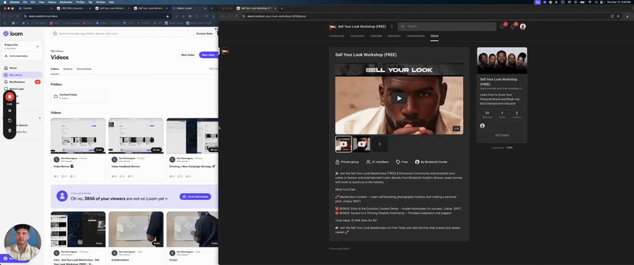Image resolution: width=634 pixels, height=265 pixels.
Task: Click the Loom camera bubble
Action: (x=23, y=242)
